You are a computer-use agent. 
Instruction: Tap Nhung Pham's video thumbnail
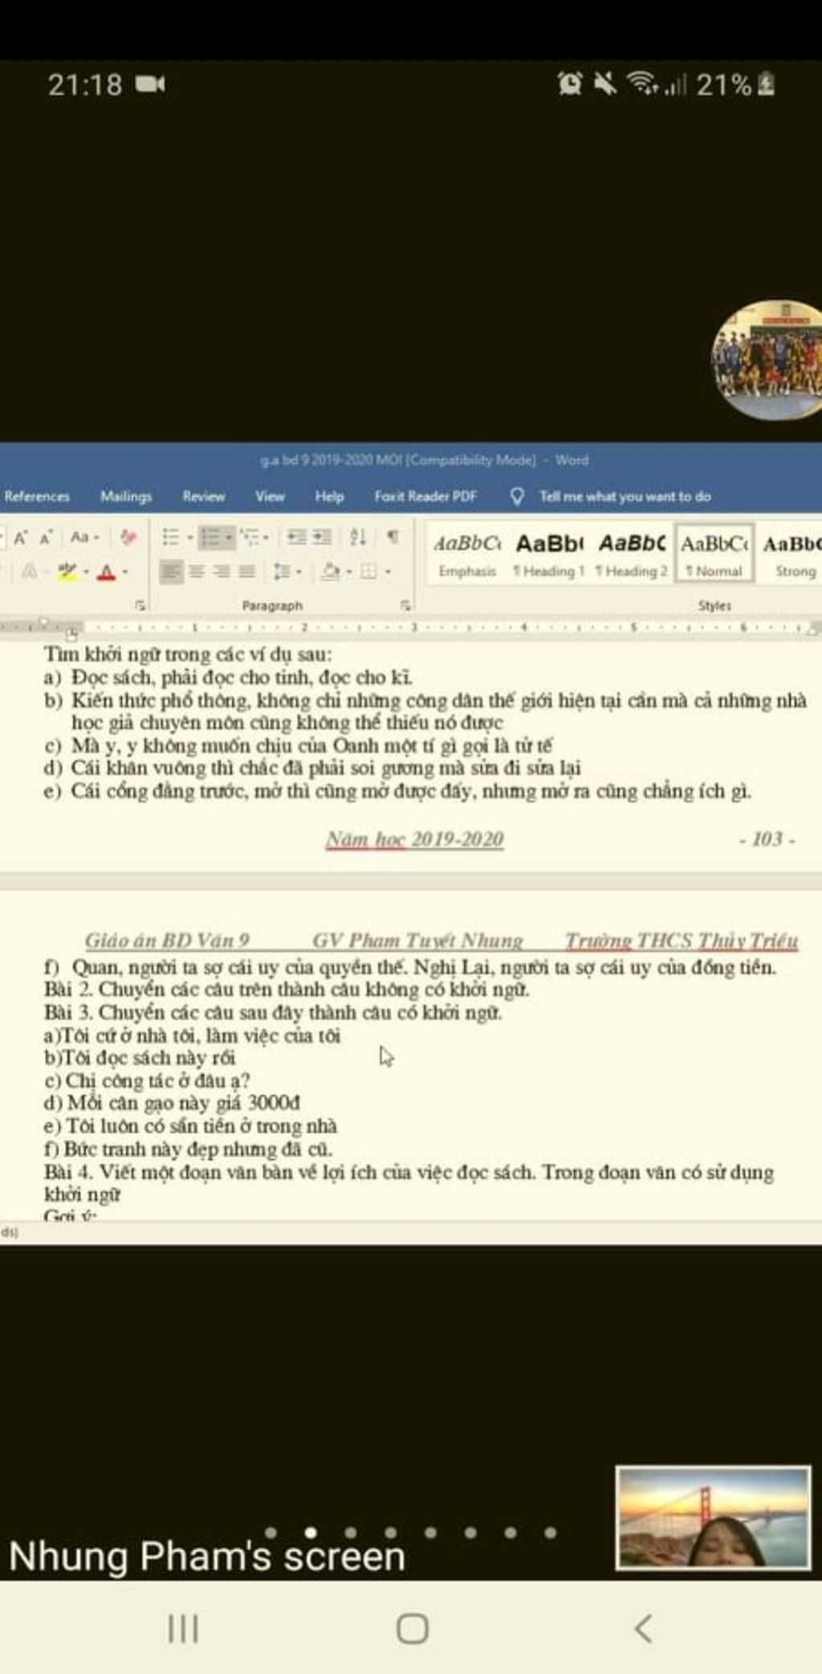(713, 1517)
